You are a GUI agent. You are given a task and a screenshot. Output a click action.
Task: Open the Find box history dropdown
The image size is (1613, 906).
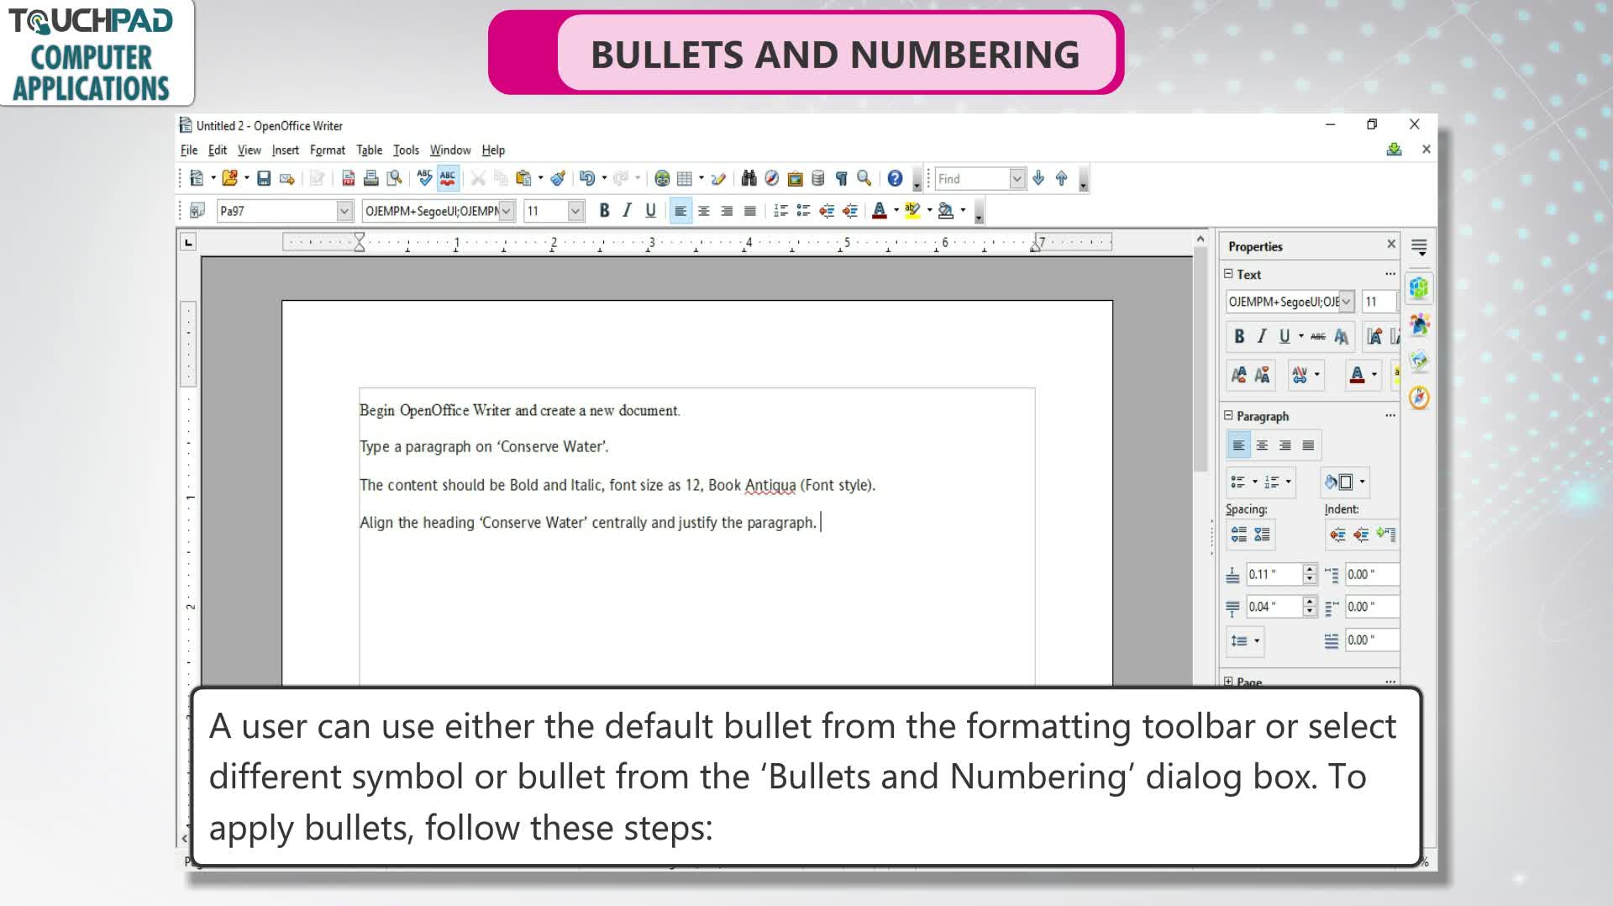(1017, 179)
